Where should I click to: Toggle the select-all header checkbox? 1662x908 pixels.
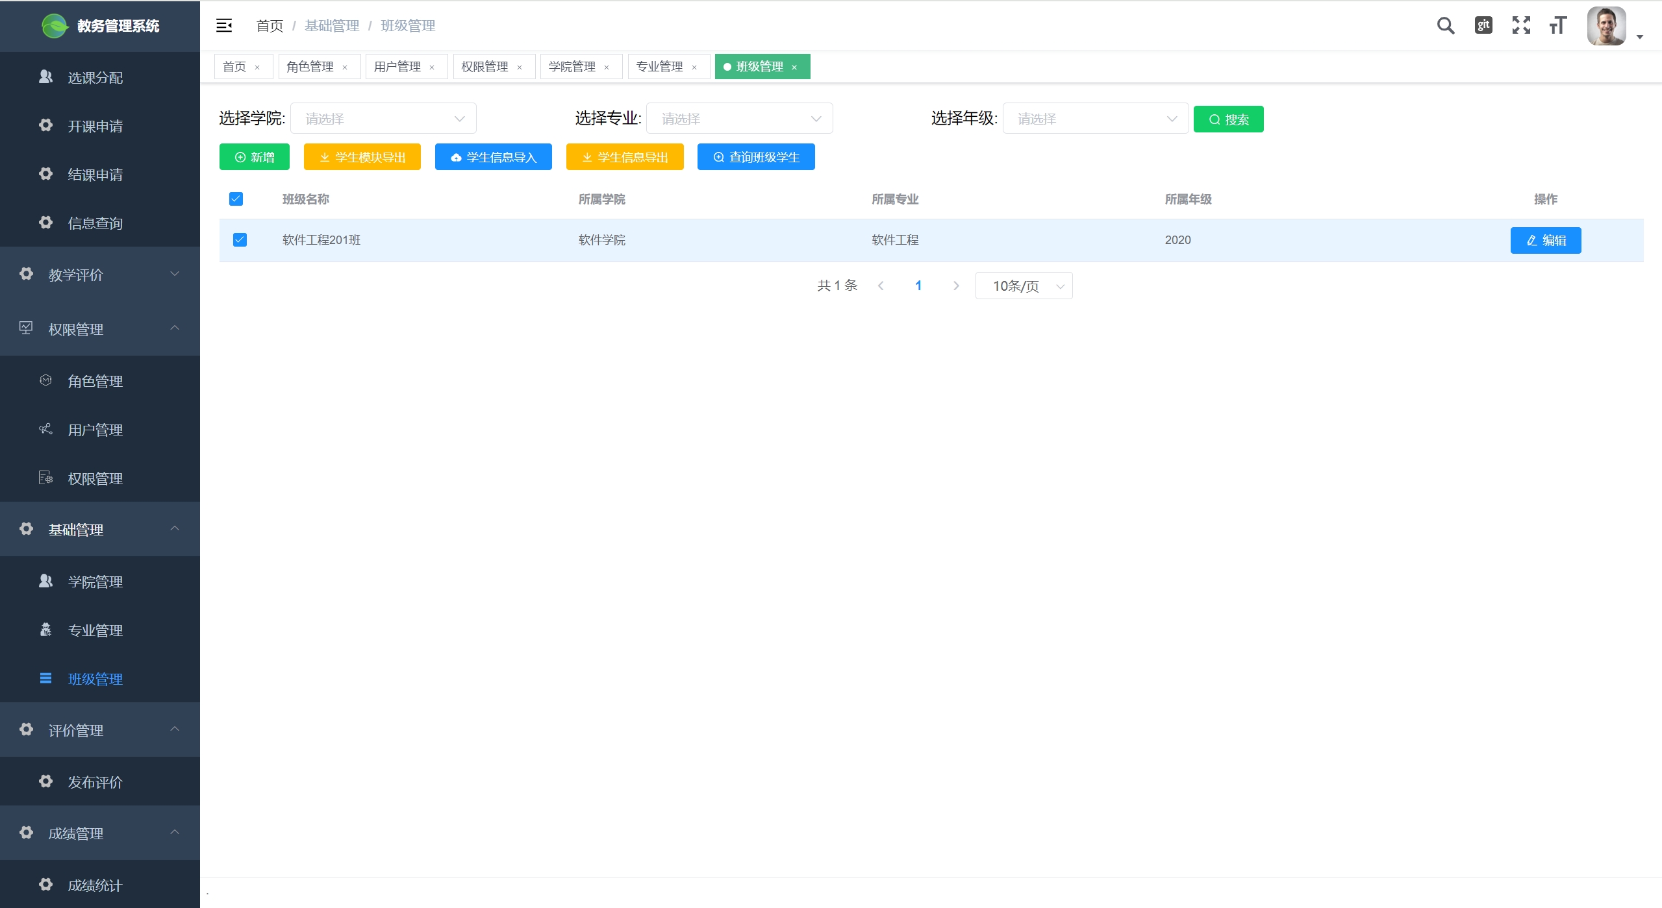coord(236,199)
